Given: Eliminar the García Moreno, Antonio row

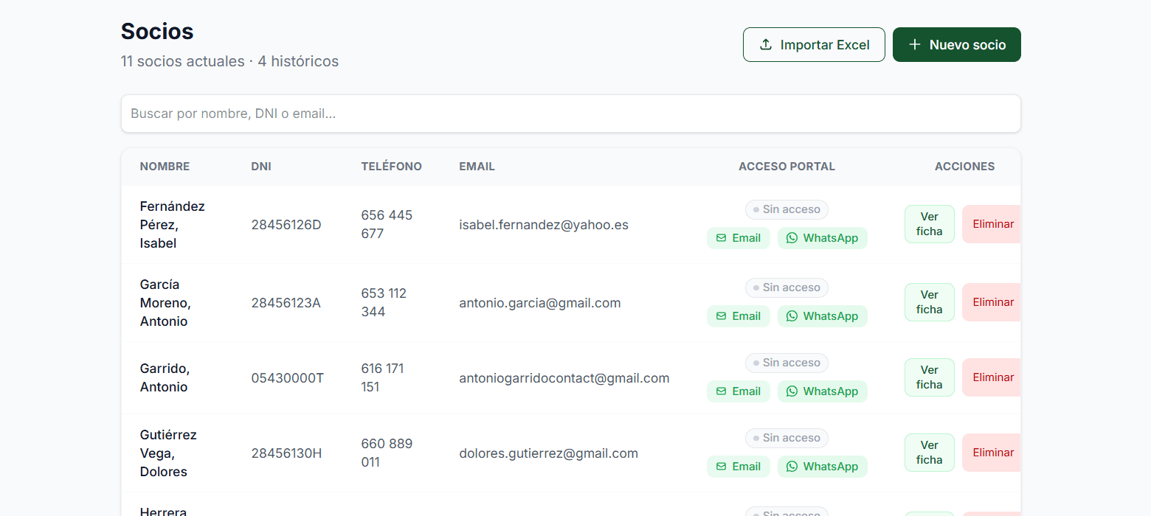Looking at the screenshot, I should [x=992, y=302].
